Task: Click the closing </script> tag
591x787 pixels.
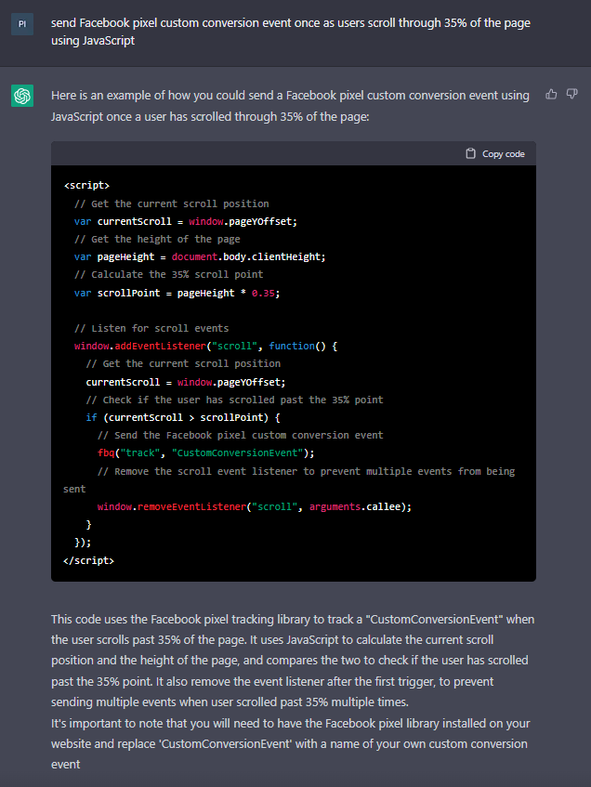Action: tap(89, 560)
